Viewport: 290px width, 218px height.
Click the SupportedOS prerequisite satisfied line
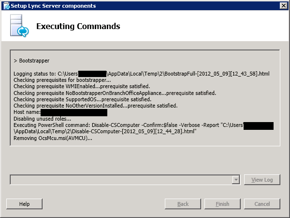[82, 99]
